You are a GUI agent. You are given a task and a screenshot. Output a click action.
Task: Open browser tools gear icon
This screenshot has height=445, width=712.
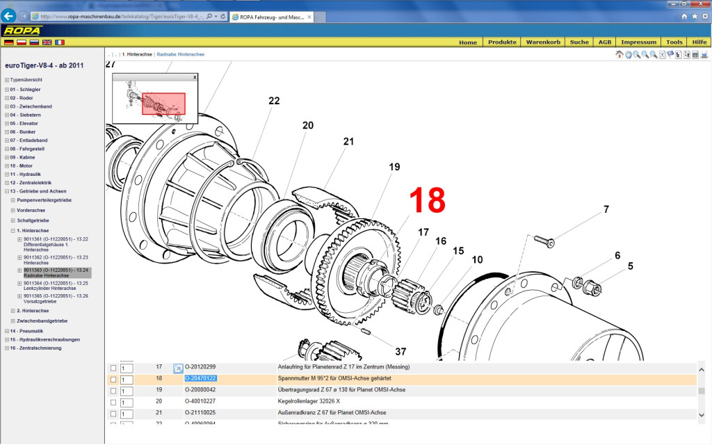tap(705, 17)
